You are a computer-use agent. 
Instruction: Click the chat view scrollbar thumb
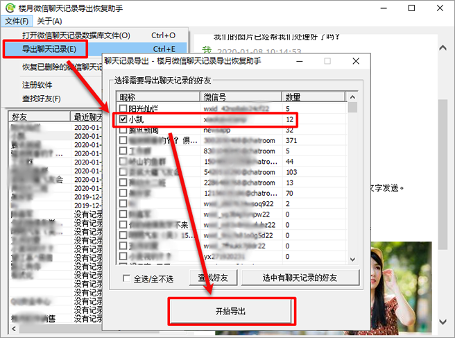coord(443,174)
